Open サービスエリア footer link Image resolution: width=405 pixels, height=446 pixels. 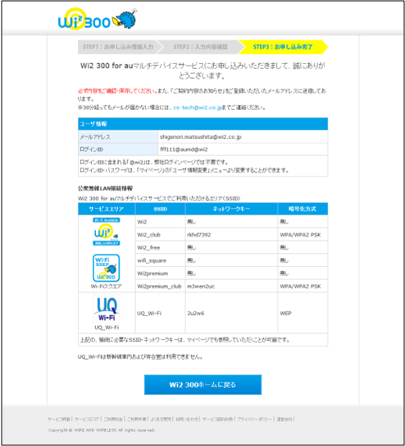tap(87, 419)
